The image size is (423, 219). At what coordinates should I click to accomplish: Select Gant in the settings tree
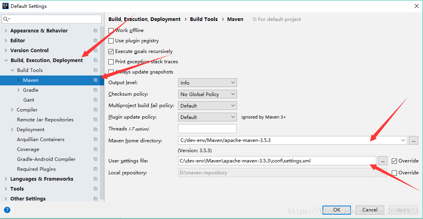coord(28,100)
